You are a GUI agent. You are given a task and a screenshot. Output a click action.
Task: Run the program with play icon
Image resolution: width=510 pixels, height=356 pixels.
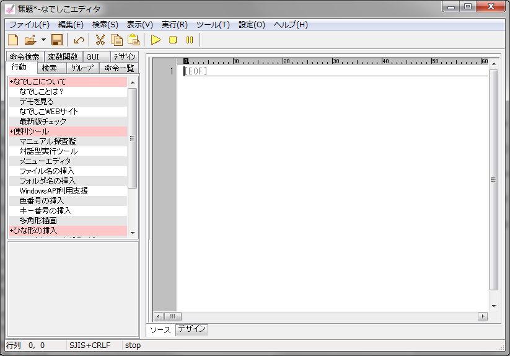coord(156,40)
